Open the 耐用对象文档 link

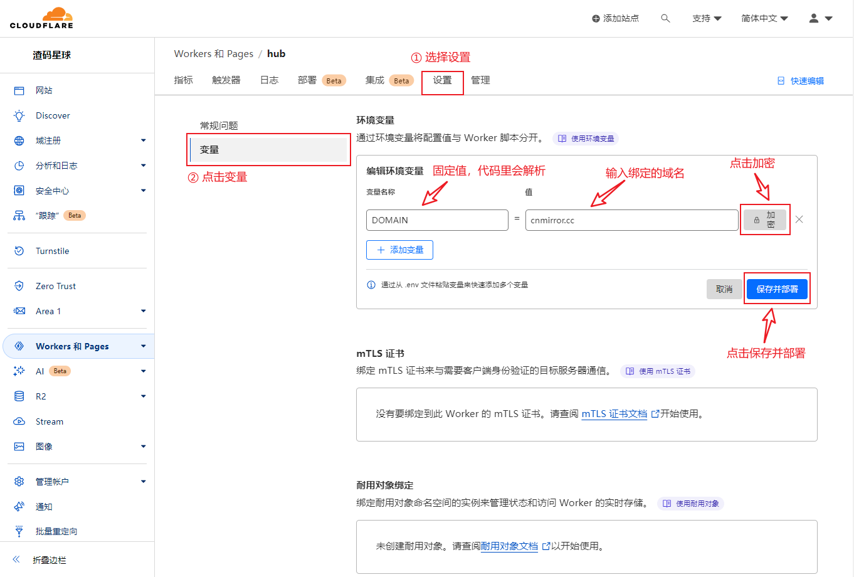pyautogui.click(x=509, y=546)
